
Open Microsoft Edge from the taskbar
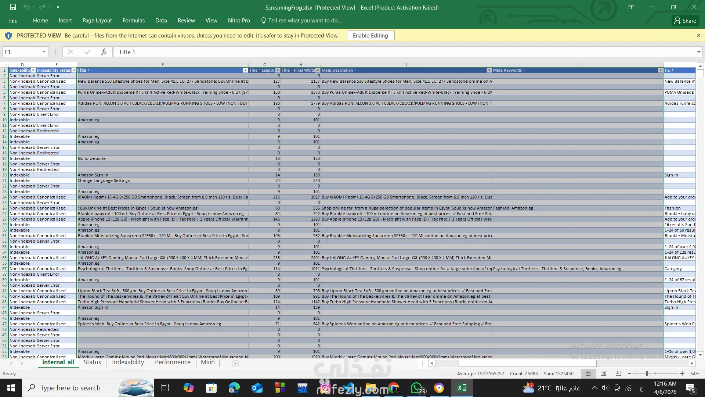pos(234,388)
